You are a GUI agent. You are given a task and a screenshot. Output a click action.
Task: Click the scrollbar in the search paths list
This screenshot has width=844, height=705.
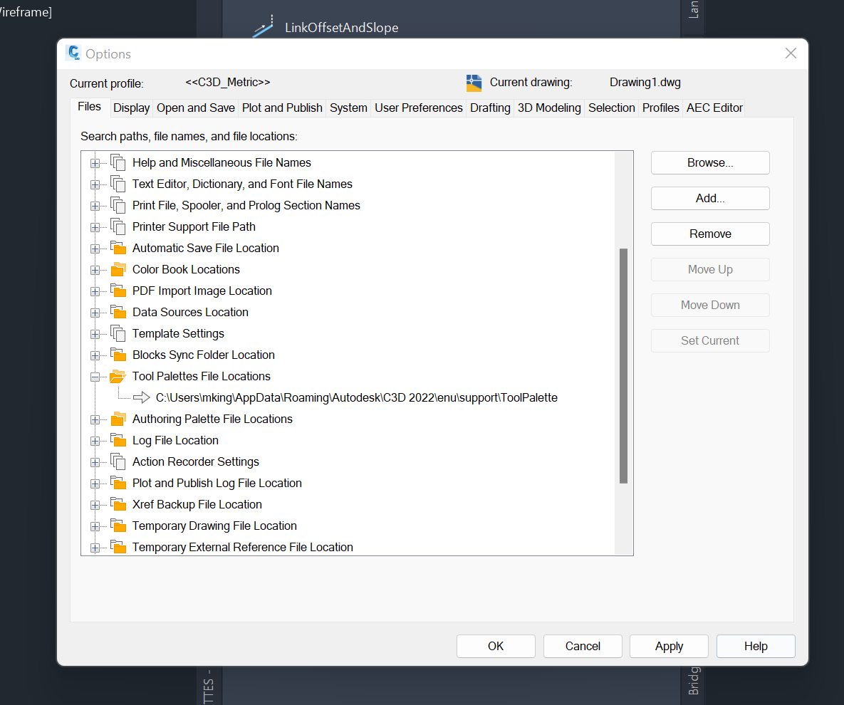[624, 363]
